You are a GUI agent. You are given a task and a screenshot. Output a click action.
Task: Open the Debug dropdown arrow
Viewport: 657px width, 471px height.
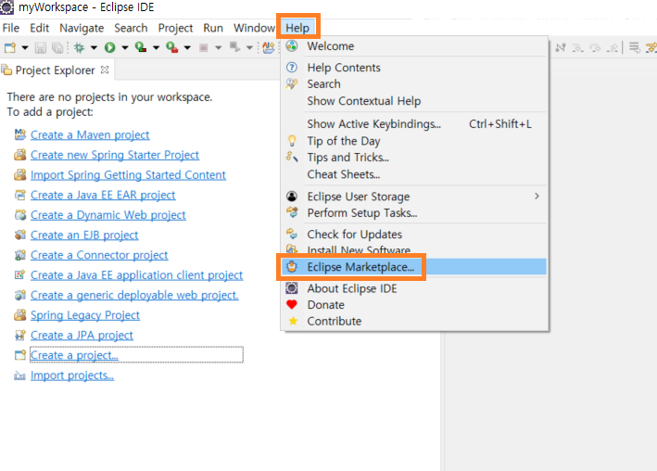pyautogui.click(x=94, y=48)
